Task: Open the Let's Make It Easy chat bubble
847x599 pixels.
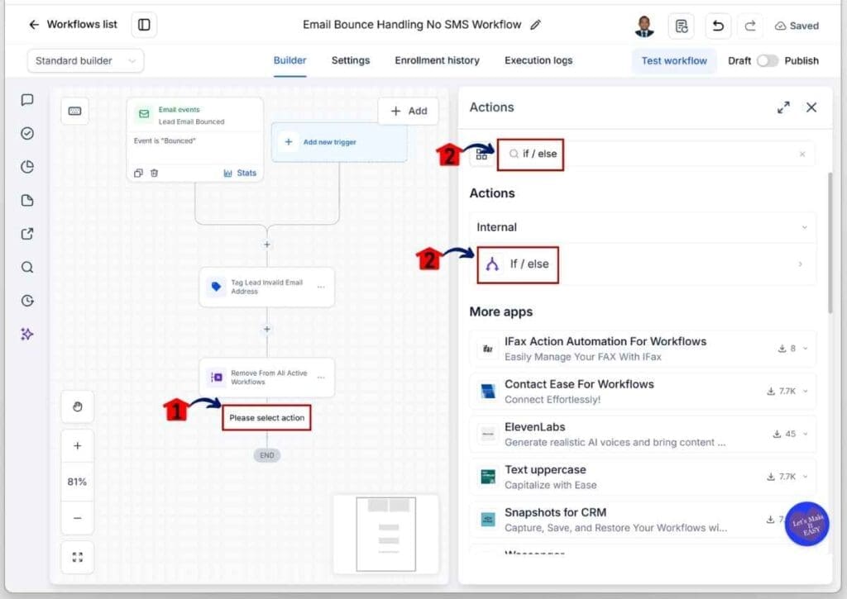Action: (807, 524)
